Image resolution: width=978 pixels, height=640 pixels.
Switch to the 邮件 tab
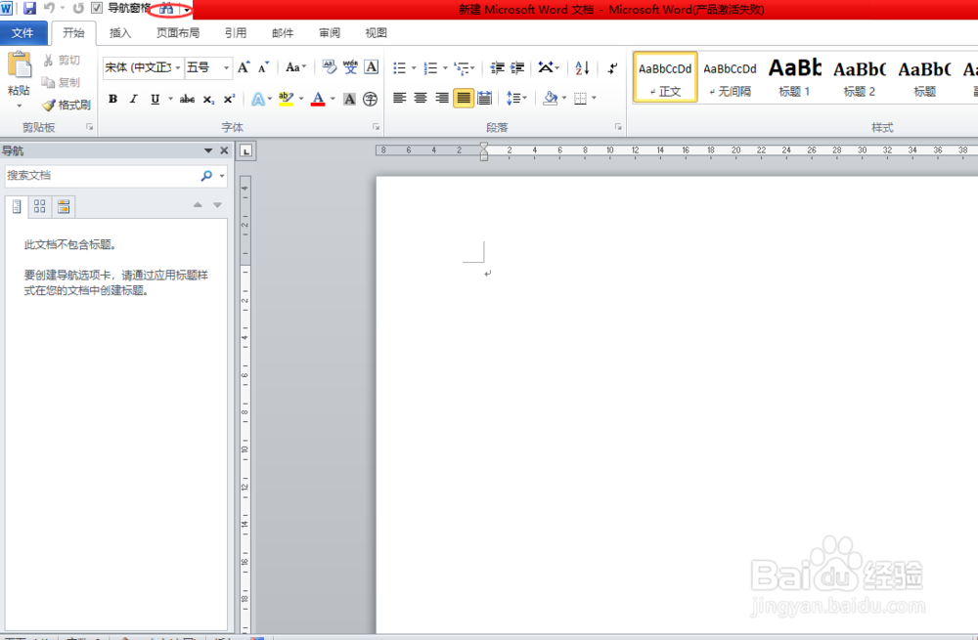click(283, 33)
